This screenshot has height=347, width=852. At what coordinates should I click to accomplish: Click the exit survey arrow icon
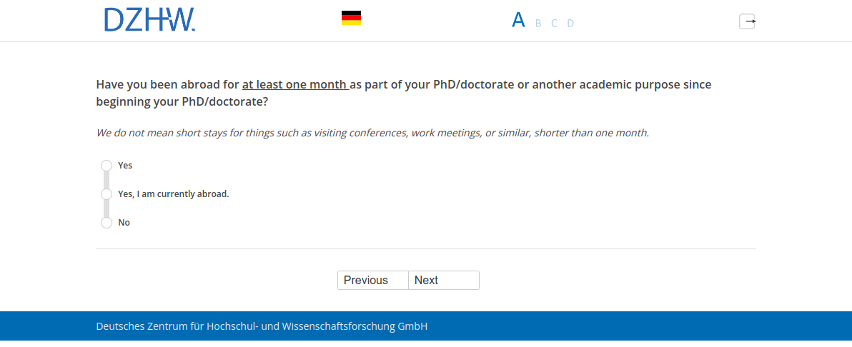[747, 21]
